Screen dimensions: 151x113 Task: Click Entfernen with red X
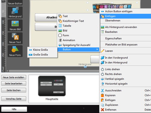click(125, 110)
